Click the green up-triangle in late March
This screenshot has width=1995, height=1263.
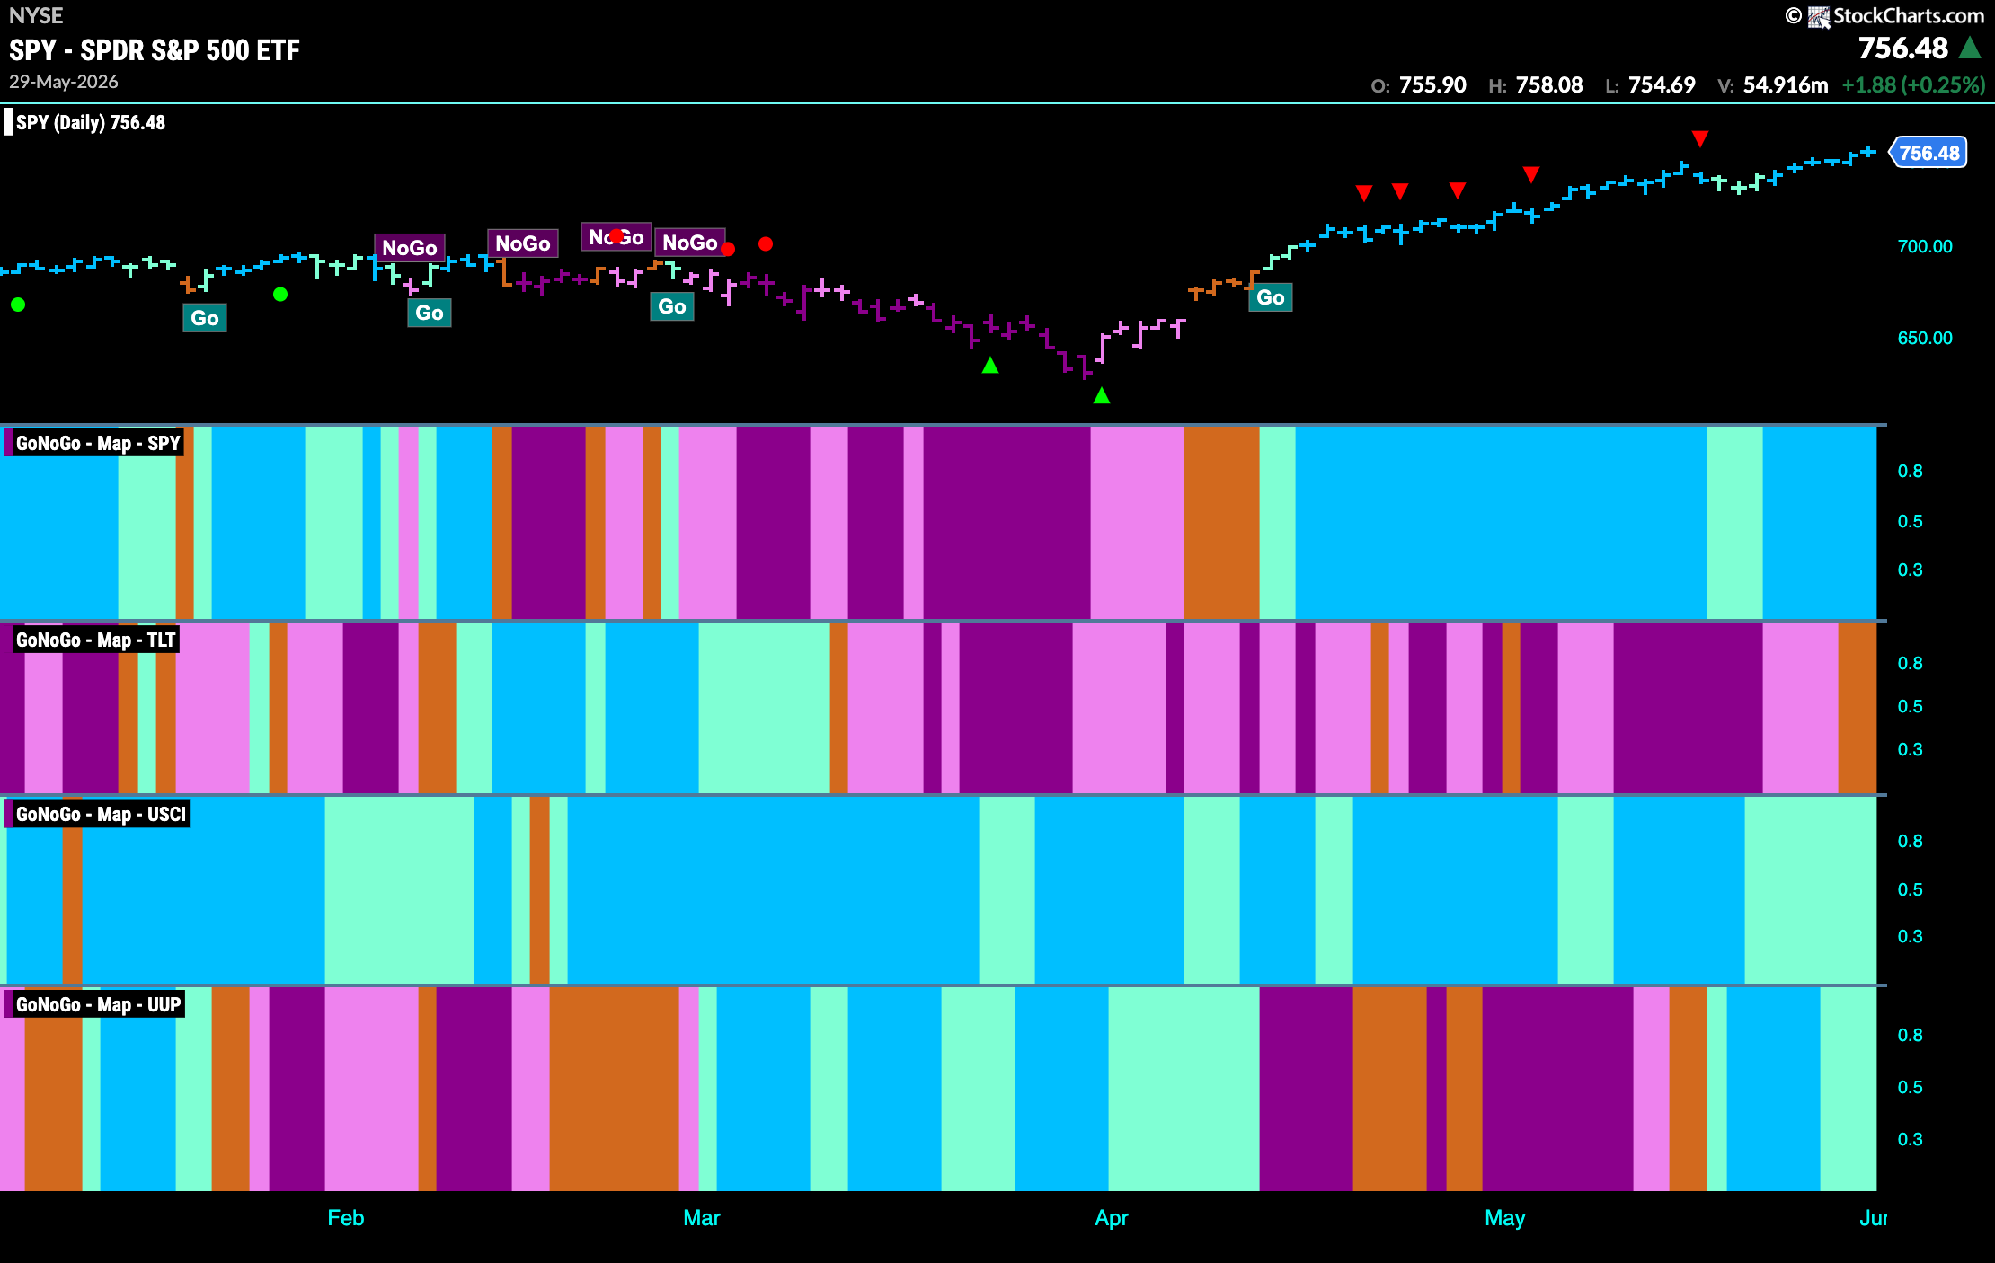click(x=990, y=365)
